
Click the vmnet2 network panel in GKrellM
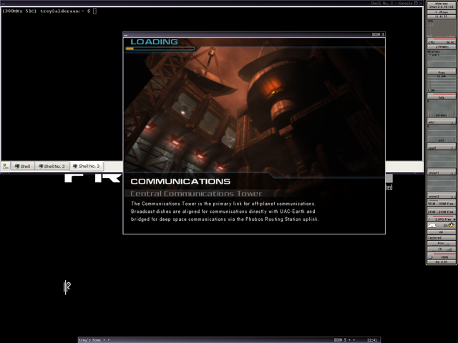[x=442, y=197]
